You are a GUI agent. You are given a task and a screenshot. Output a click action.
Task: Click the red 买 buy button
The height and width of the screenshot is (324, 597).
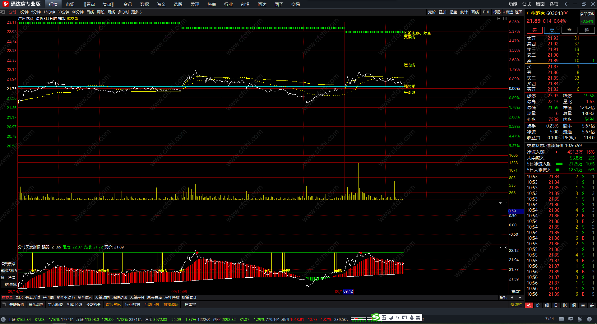534,30
